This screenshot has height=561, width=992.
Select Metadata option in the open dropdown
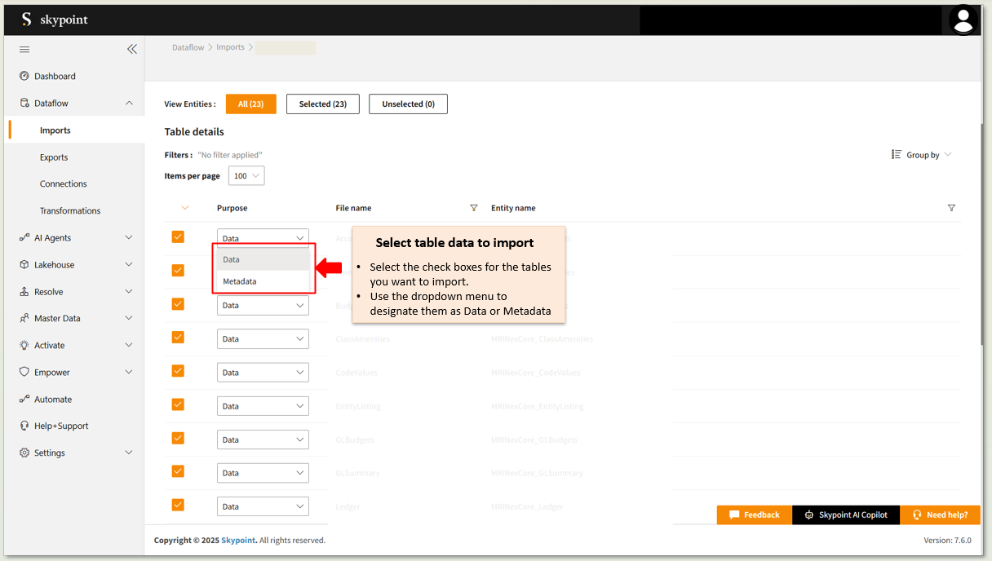pyautogui.click(x=240, y=281)
